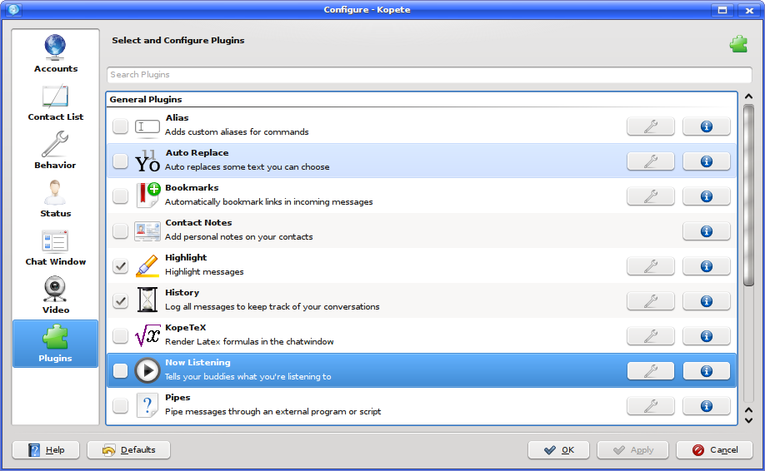Disable the History plugin checkbox

120,301
